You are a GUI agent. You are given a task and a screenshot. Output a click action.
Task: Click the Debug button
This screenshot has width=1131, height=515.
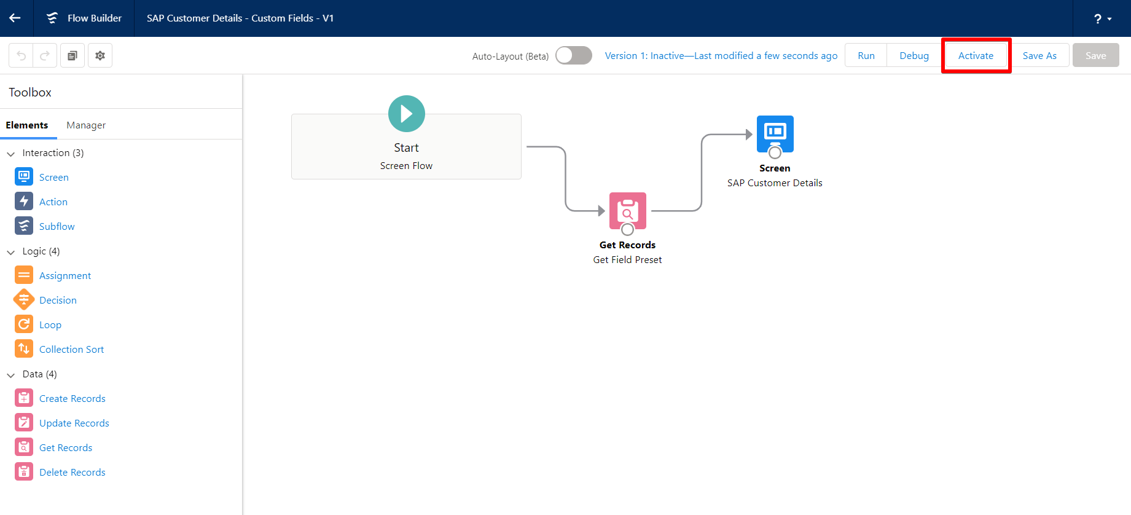pyautogui.click(x=914, y=55)
